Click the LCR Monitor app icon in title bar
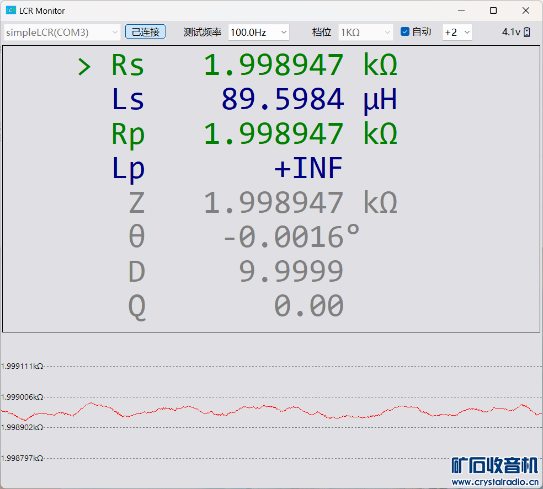This screenshot has width=543, height=489. (x=10, y=10)
